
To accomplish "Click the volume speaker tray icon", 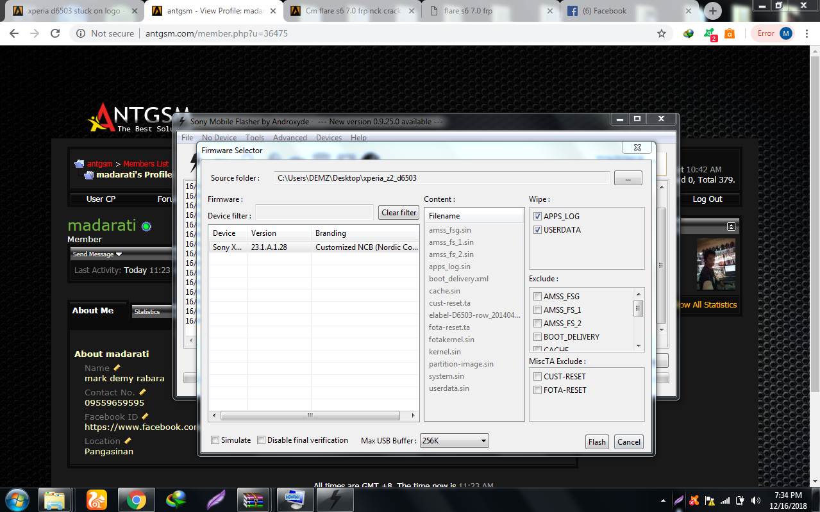I will pos(756,500).
